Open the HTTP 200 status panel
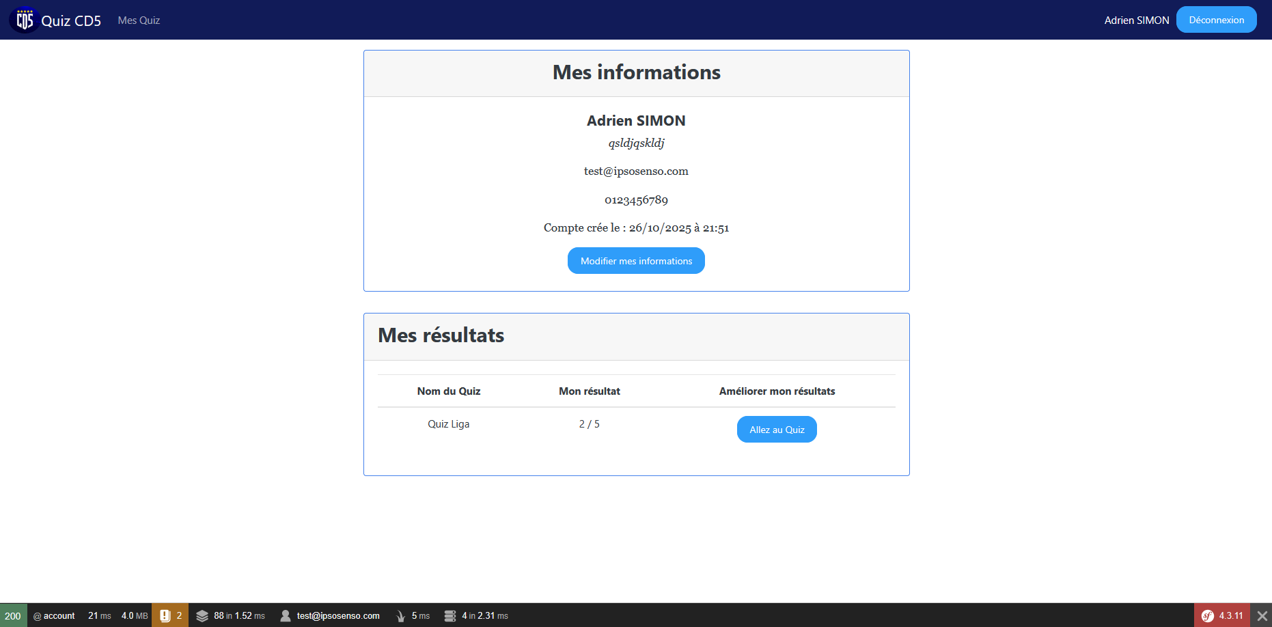Image resolution: width=1272 pixels, height=627 pixels. pyautogui.click(x=13, y=615)
